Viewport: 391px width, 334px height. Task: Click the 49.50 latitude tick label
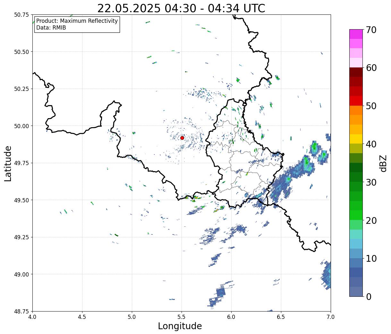point(21,200)
